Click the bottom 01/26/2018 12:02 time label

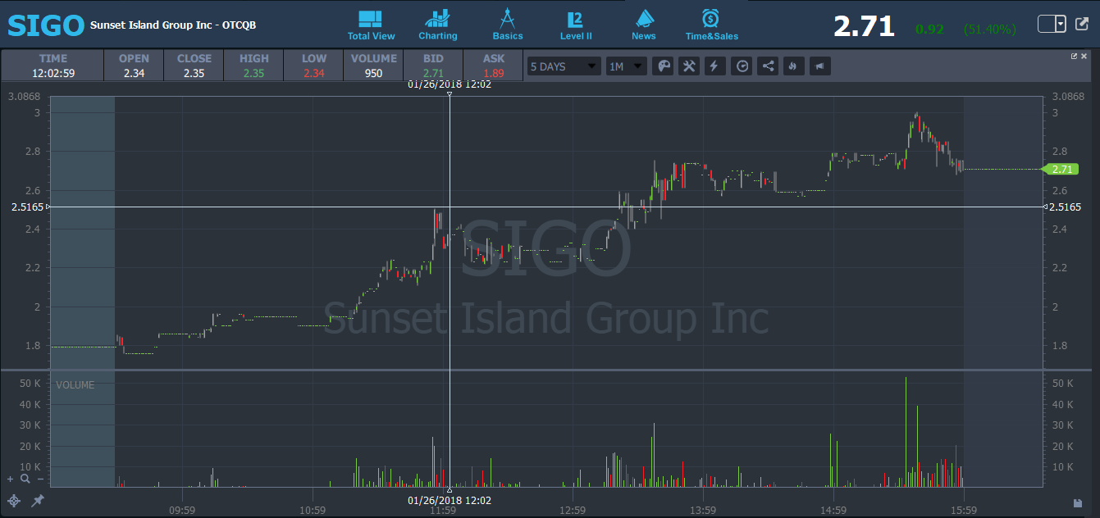(x=450, y=500)
